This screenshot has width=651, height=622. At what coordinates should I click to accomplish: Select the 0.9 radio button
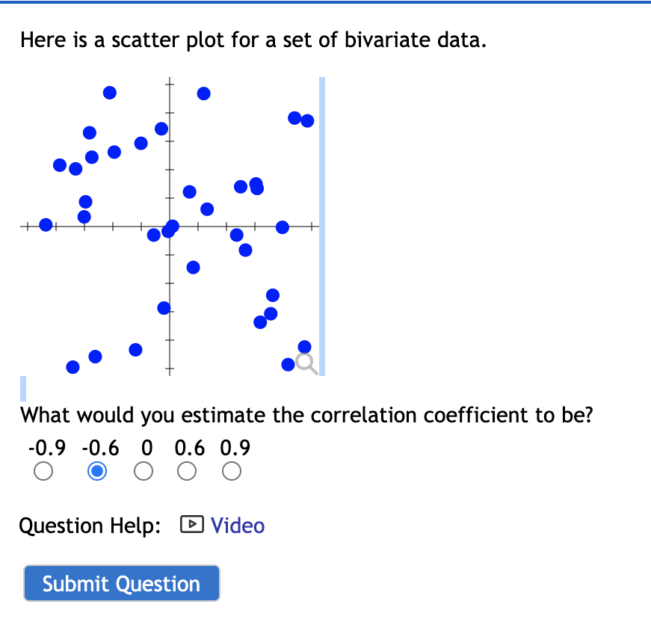click(231, 471)
